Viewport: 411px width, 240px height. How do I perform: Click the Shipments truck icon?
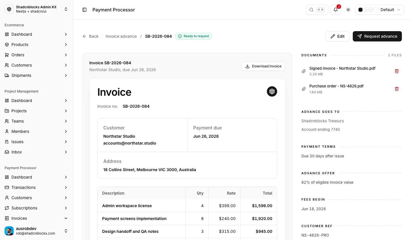[7, 75]
